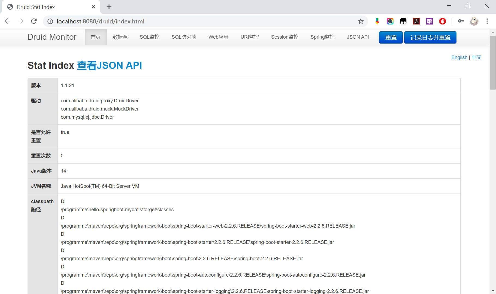This screenshot has height=294, width=496.
Task: Open the Chrome three-dot menu
Action: coord(487,21)
